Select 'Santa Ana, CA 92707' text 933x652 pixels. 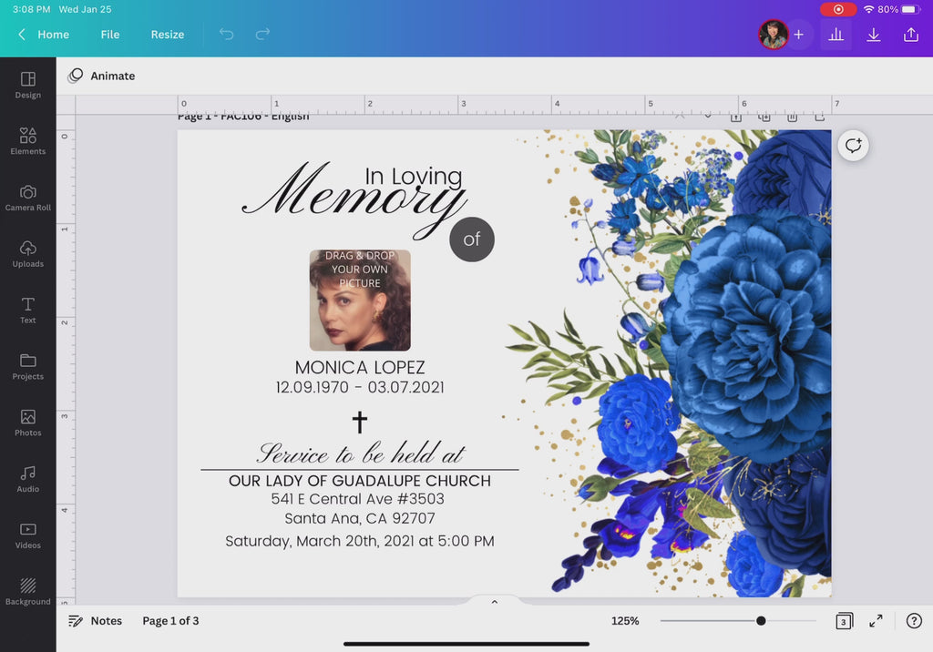359,519
